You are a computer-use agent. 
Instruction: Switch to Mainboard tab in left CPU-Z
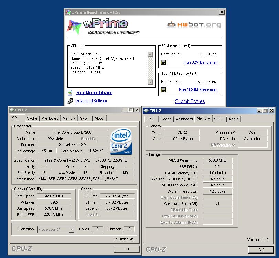click(50, 118)
